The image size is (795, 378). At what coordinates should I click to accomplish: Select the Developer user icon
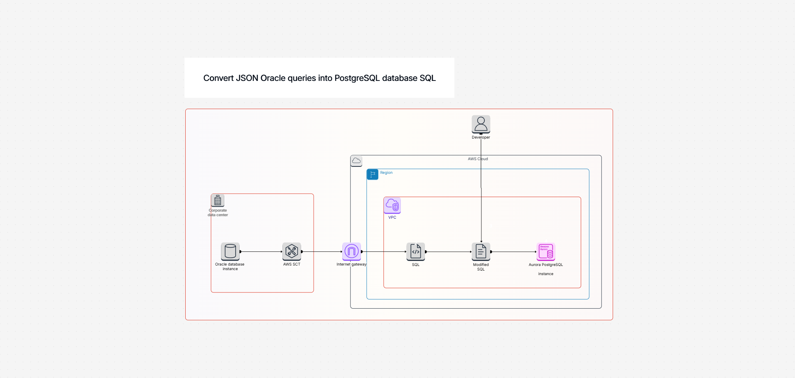[x=481, y=124]
